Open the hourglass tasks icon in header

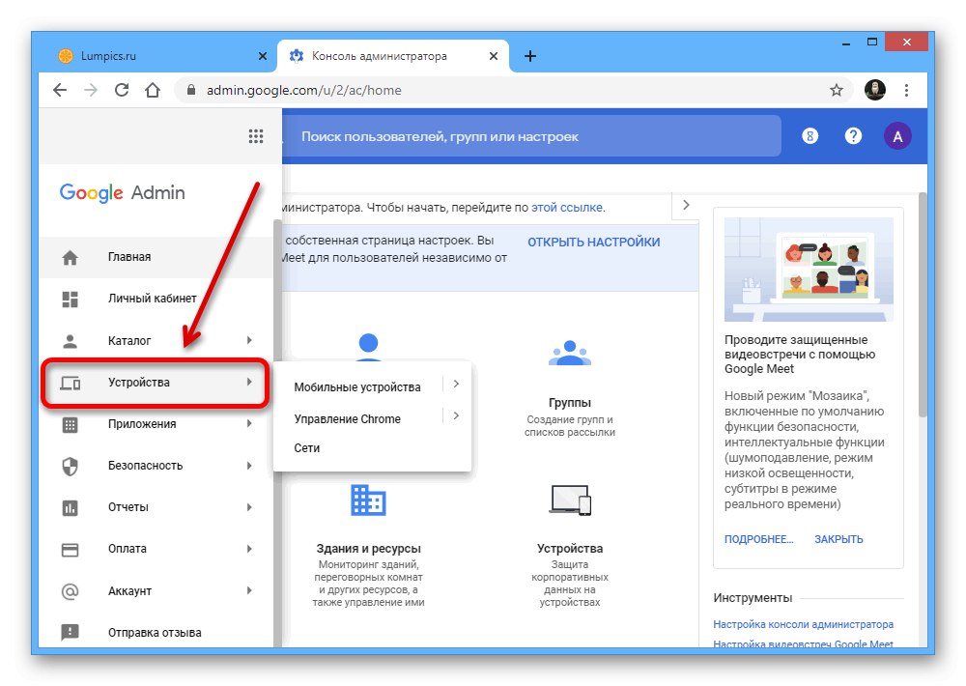point(810,136)
